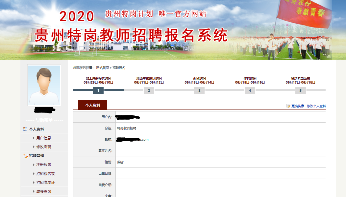Click the arrow bullet beside 成绩查询
The height and width of the screenshot is (197, 346).
[x=34, y=191]
